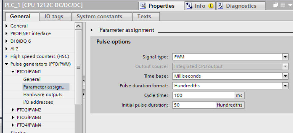
Task: Expand the PROFINET interface node
Action: [7, 33]
